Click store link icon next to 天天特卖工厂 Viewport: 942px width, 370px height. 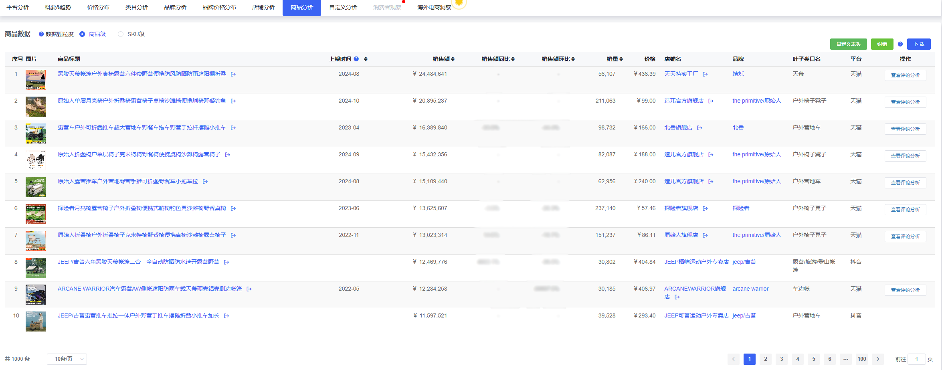pyautogui.click(x=705, y=74)
